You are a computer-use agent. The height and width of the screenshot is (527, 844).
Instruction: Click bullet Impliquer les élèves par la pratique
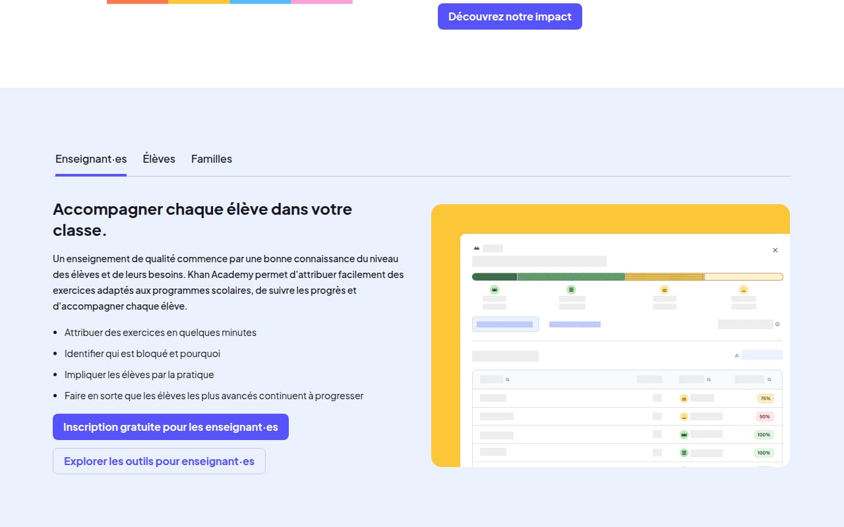(x=139, y=375)
